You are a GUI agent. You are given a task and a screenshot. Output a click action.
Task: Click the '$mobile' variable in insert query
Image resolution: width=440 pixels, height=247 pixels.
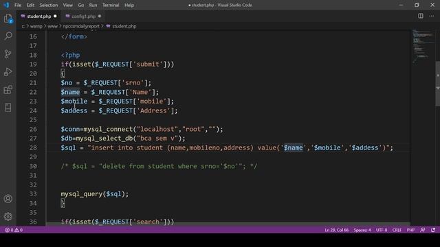[x=327, y=148]
